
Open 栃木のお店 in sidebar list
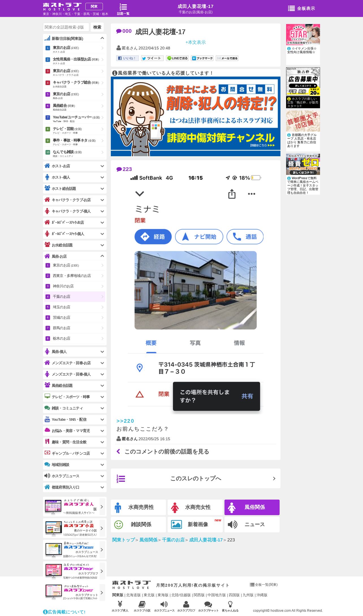coord(75,338)
